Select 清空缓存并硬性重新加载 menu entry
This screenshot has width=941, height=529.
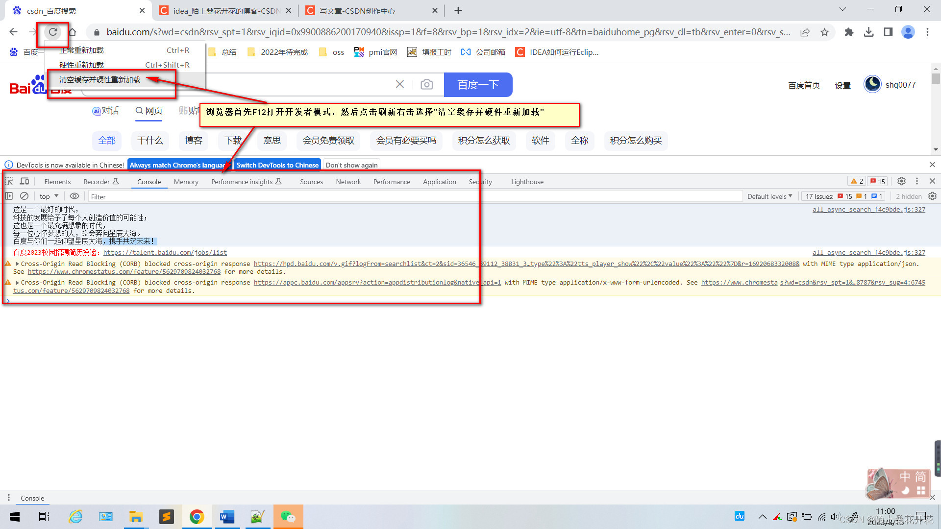click(100, 79)
